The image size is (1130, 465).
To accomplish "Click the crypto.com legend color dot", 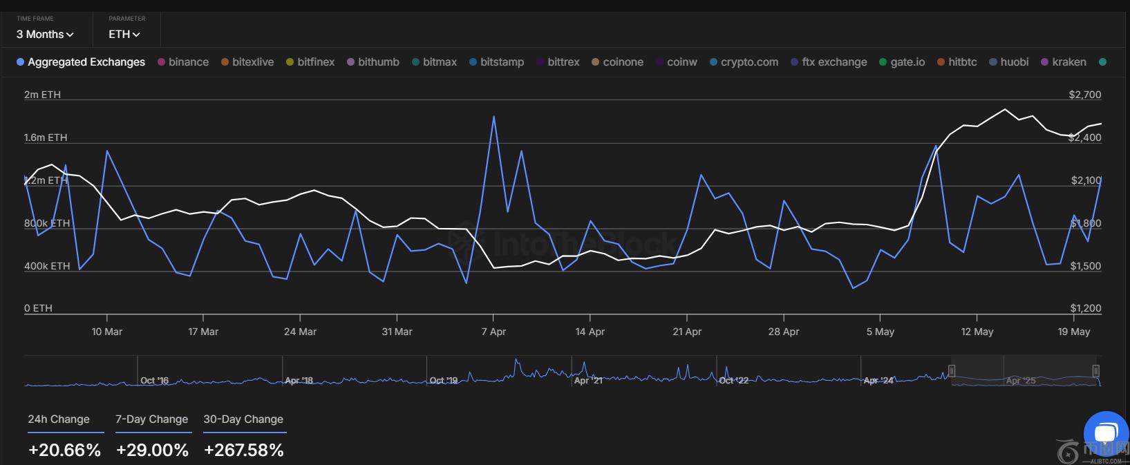I will (713, 62).
